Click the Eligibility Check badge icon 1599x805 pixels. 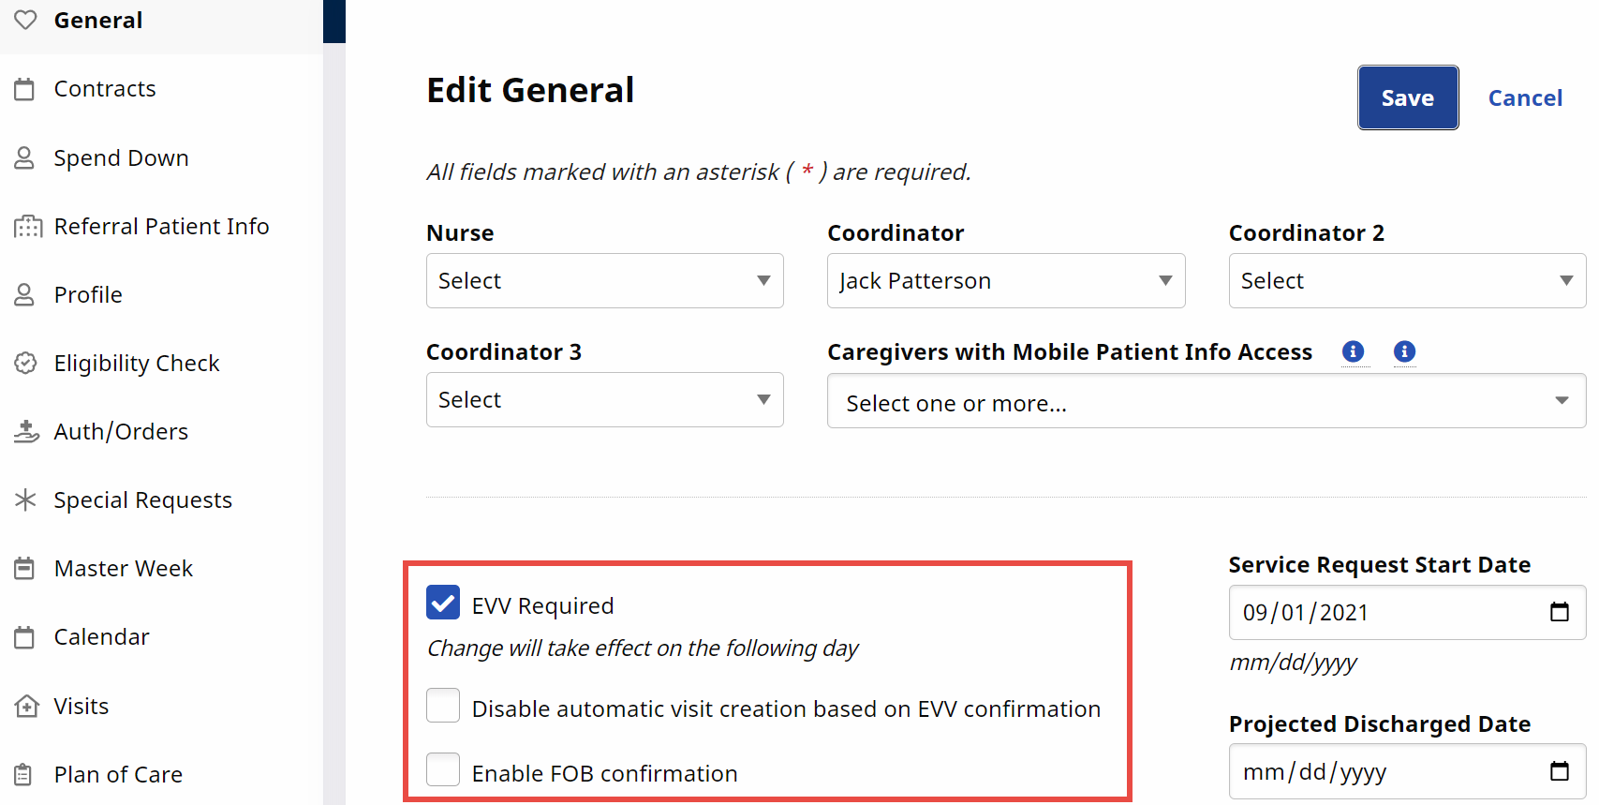(x=26, y=363)
